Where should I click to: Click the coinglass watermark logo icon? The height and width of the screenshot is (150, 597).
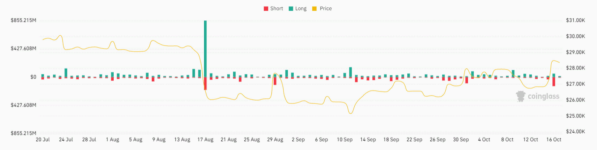tap(521, 96)
